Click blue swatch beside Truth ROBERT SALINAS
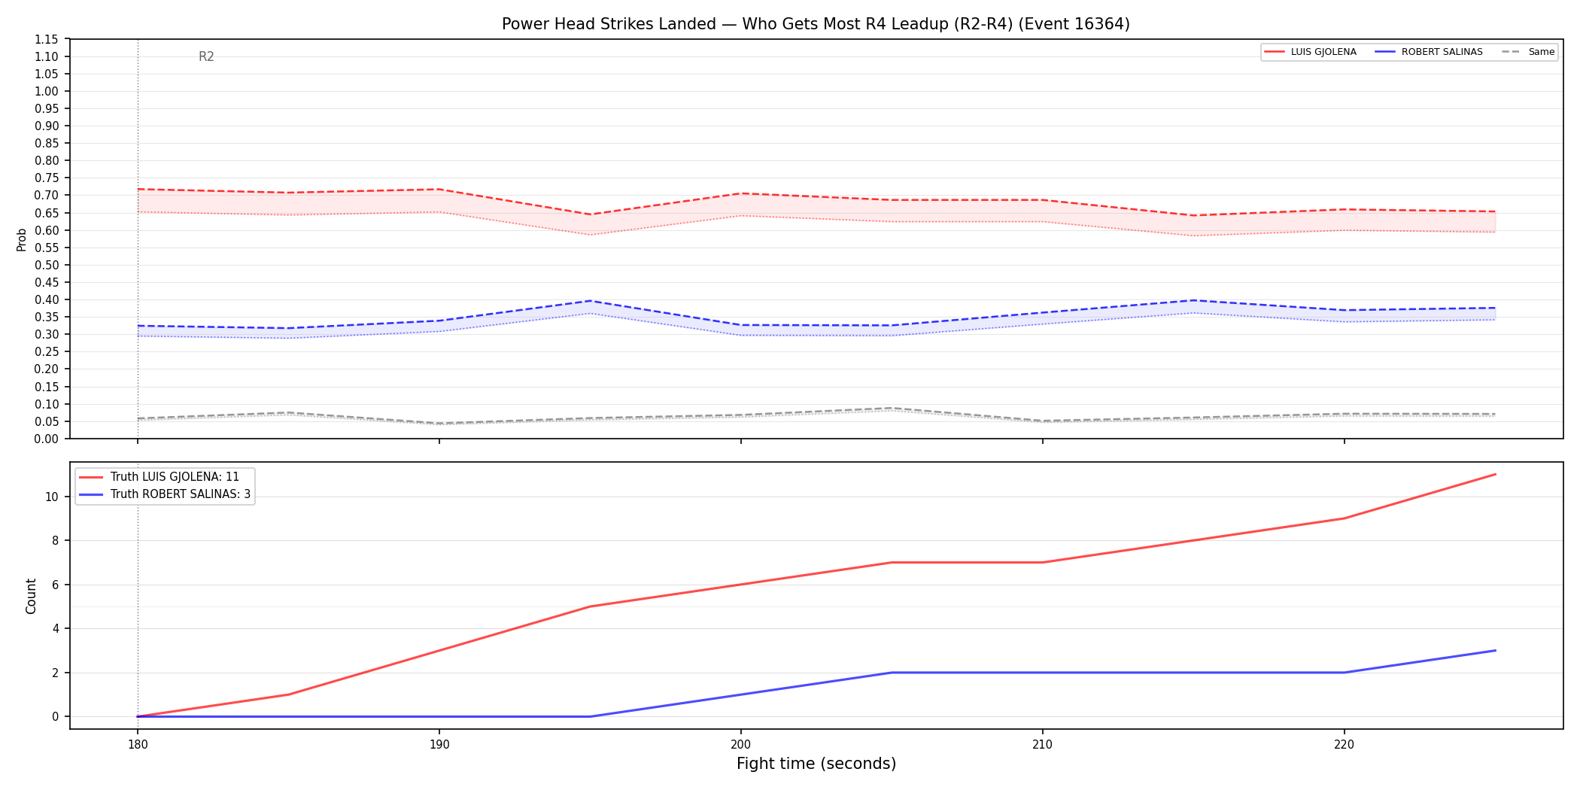Image resolution: width=1580 pixels, height=790 pixels. coord(91,494)
